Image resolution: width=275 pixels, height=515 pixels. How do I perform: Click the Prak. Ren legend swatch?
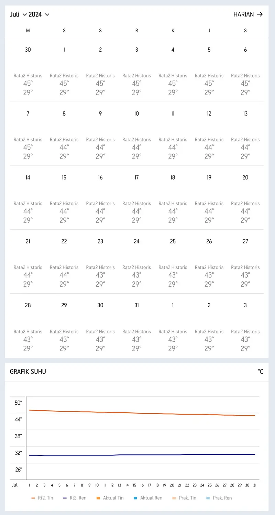(208, 498)
